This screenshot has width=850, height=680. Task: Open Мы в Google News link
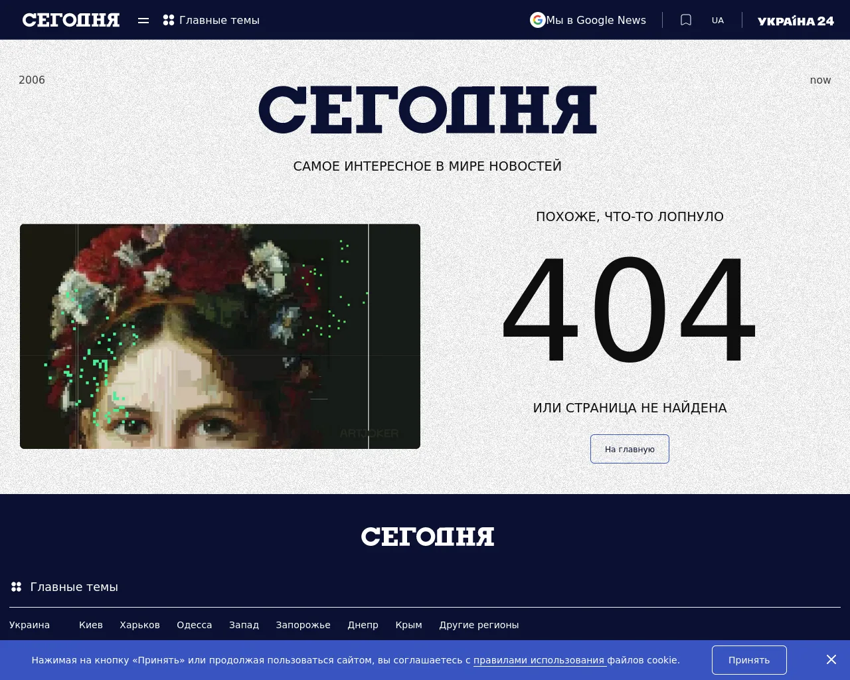[596, 21]
